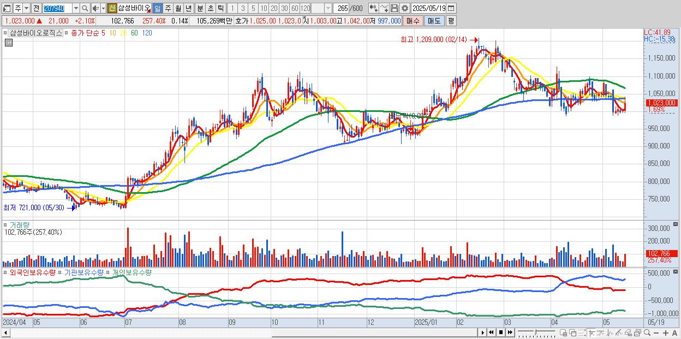This screenshot has width=681, height=339.
Task: Click the window-with-grid icon in bottom toolbar
Action: 564,332
